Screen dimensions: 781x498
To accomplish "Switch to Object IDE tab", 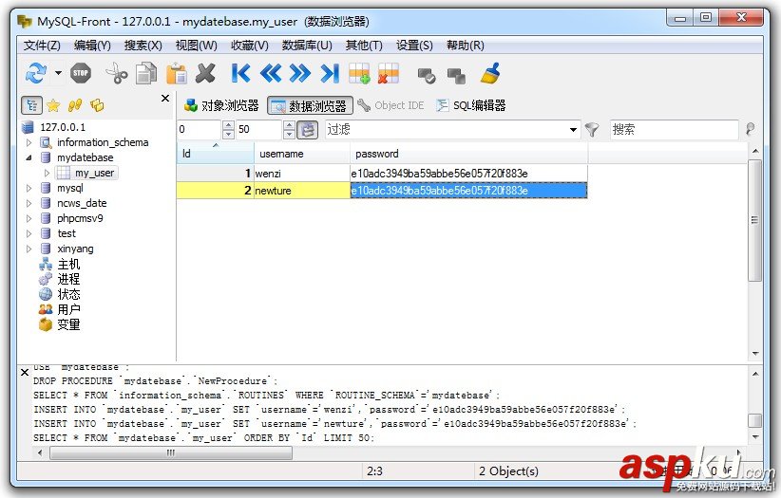I will 390,105.
